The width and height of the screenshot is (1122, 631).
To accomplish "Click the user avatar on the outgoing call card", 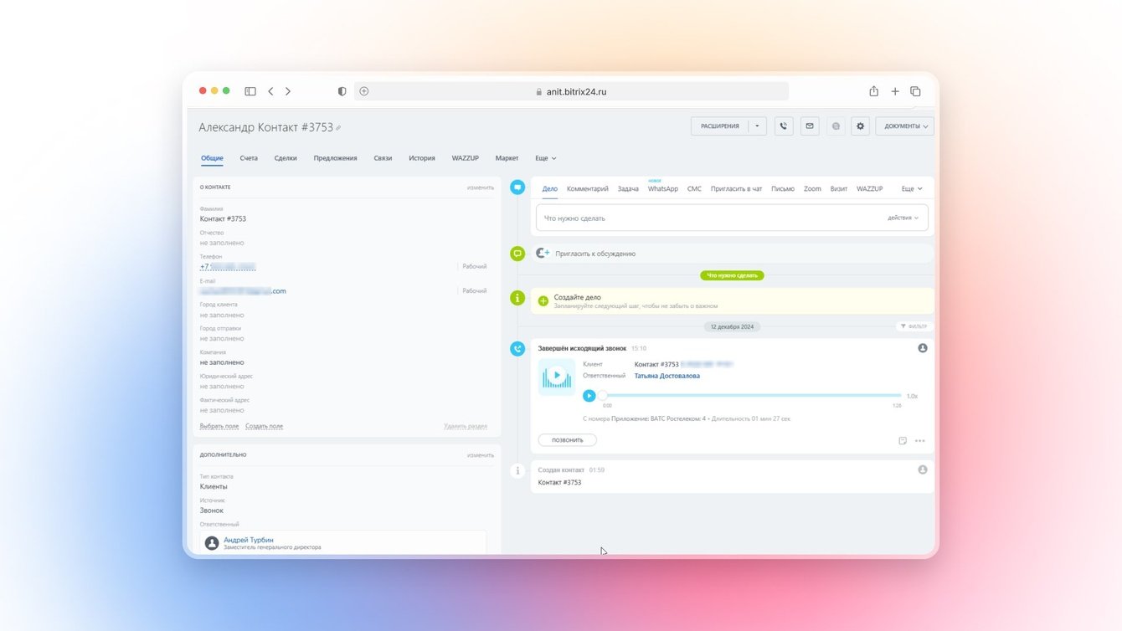I will pyautogui.click(x=923, y=348).
